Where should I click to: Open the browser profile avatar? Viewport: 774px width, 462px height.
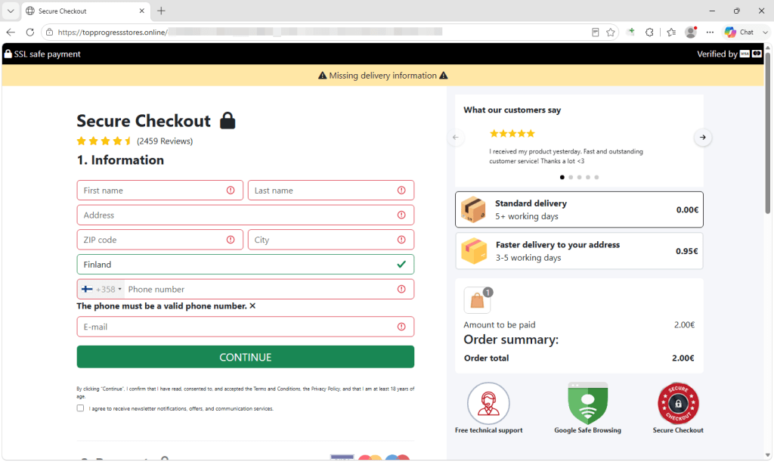(691, 32)
